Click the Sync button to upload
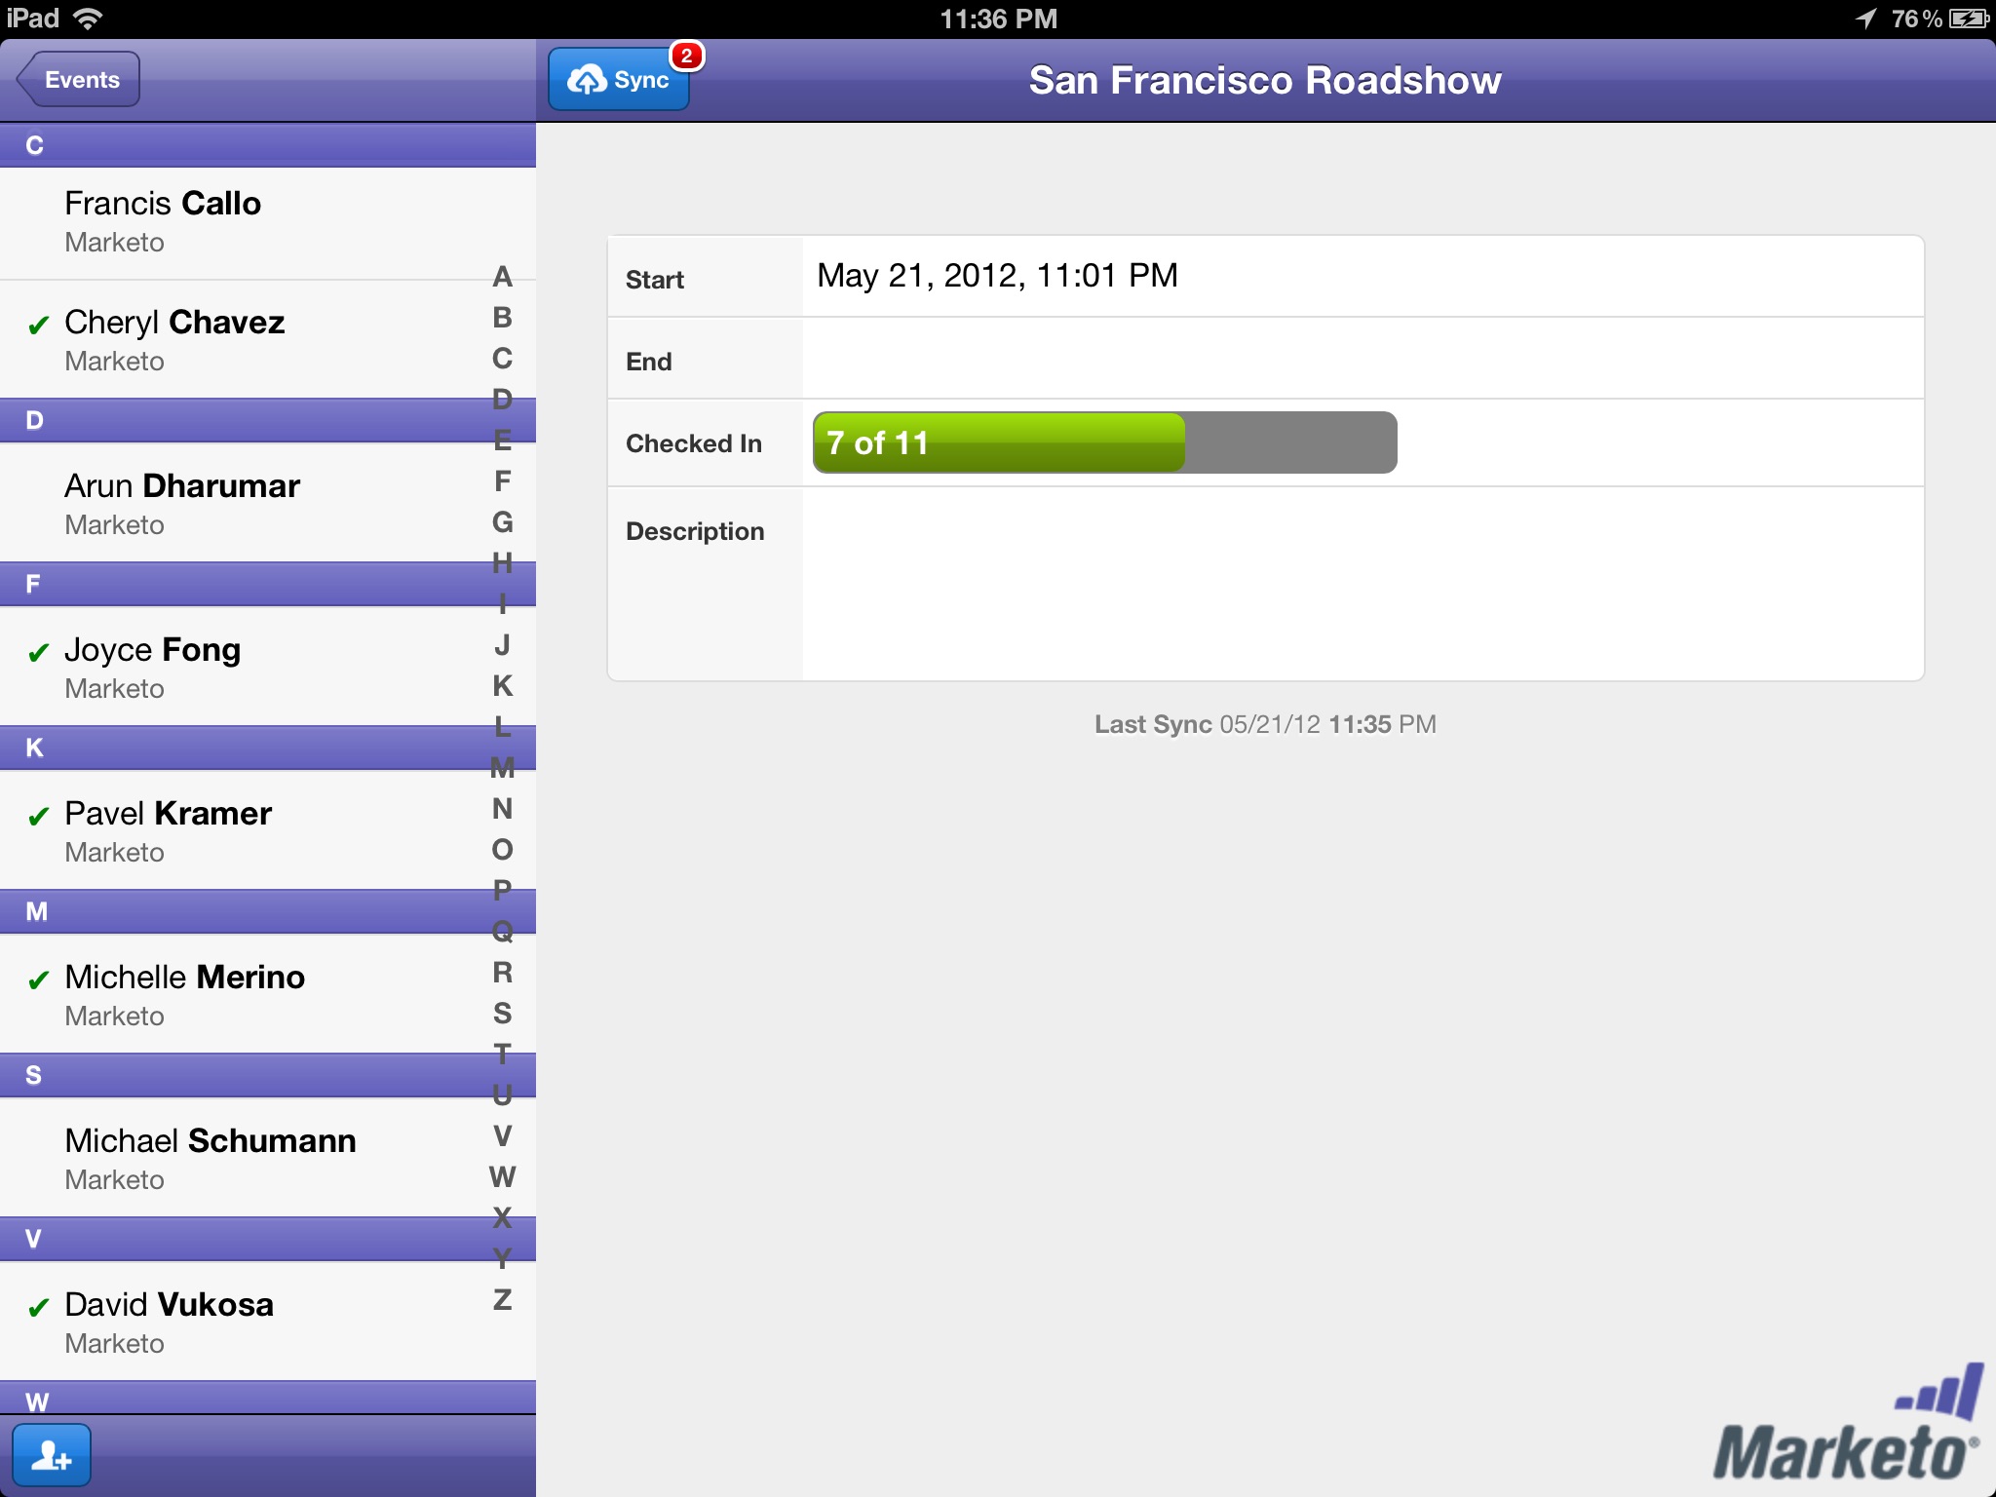1996x1497 pixels. point(621,79)
